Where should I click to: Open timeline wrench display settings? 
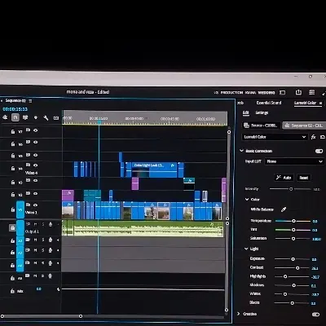[46, 118]
